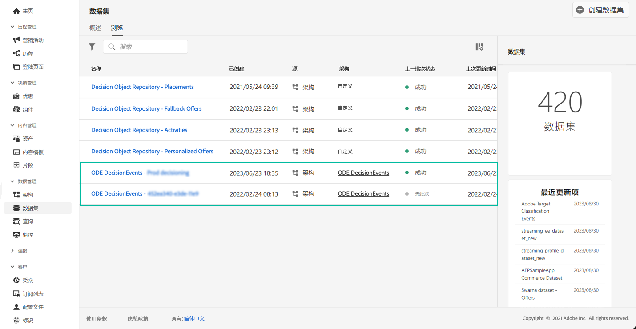Change language via 简体中文 link

pyautogui.click(x=194, y=318)
